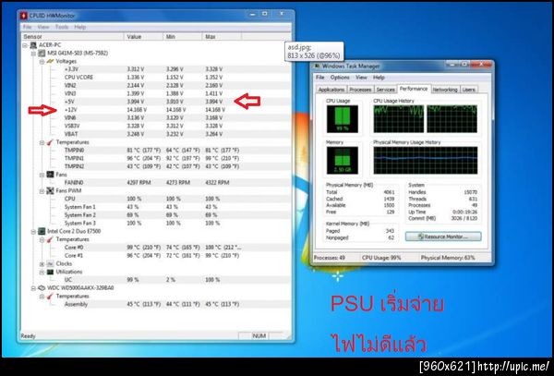Collapse the ACER-PC tree node
The image size is (554, 376).
(x=25, y=45)
